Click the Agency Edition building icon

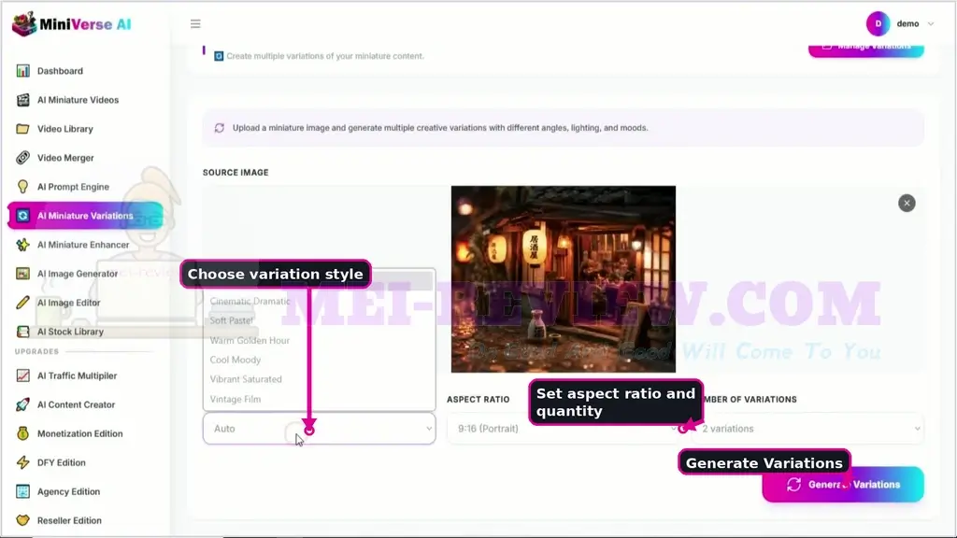(x=22, y=491)
